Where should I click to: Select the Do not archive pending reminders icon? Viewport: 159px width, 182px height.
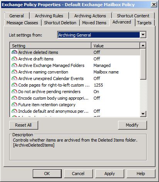pos(14,92)
